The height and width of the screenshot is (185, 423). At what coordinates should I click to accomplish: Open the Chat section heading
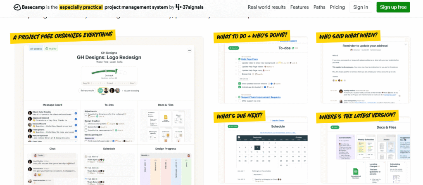(52, 149)
